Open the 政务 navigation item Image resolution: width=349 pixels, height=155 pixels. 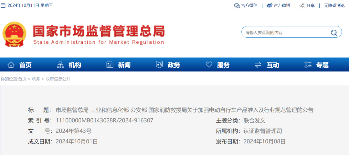[174, 65]
